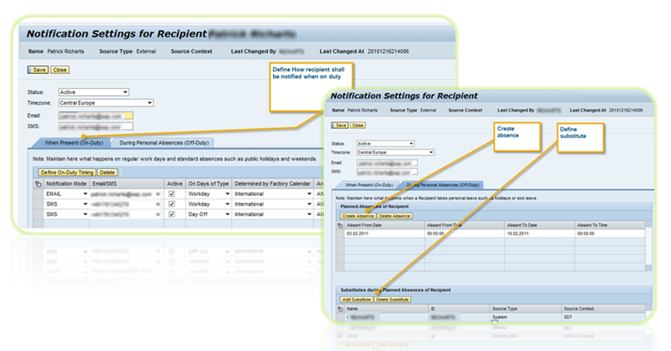Toggle Active checkbox in SMS Day Off row
This screenshot has width=671, height=351.
pos(172,214)
